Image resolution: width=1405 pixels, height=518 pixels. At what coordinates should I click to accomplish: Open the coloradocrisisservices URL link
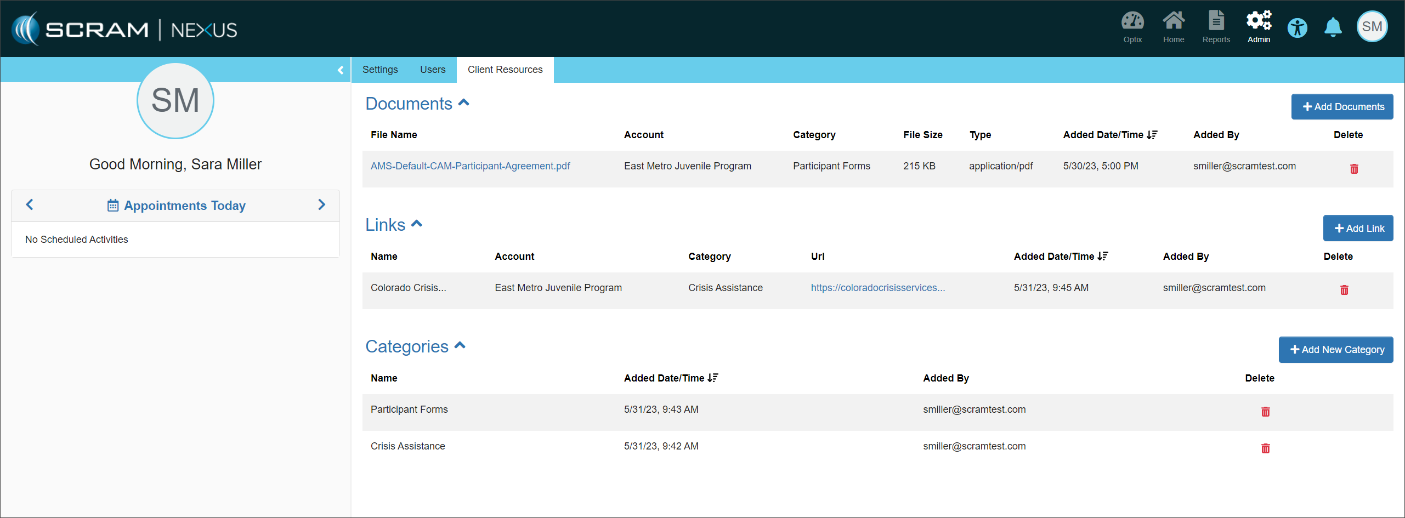coord(877,288)
